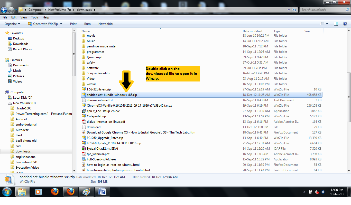351x205 pixels.
Task: Click the Forward navigation arrow button
Action: click(11, 10)
